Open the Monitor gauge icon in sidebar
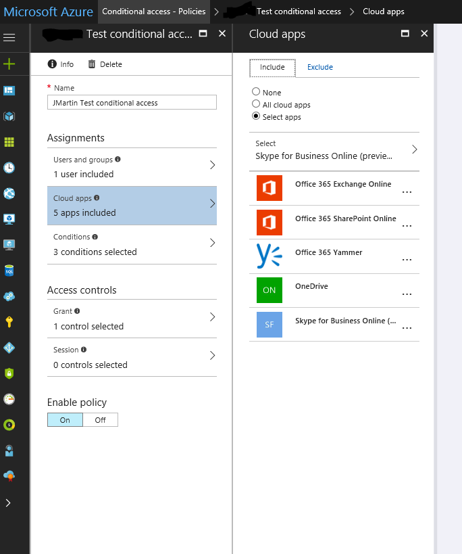 (x=9, y=399)
